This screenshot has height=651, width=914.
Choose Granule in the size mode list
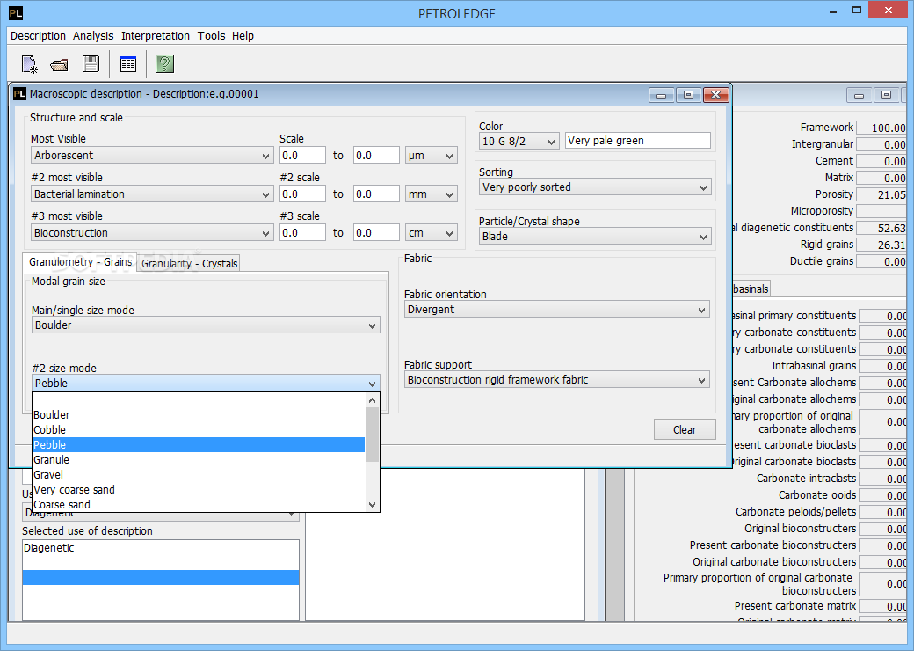click(x=199, y=460)
